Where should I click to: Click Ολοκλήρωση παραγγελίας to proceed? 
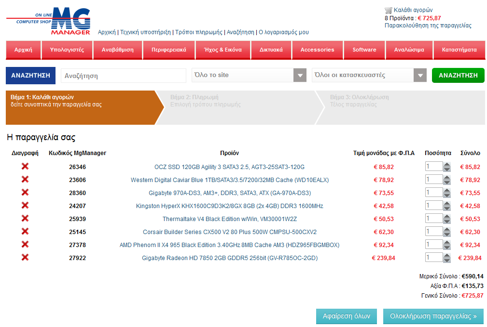point(433,316)
